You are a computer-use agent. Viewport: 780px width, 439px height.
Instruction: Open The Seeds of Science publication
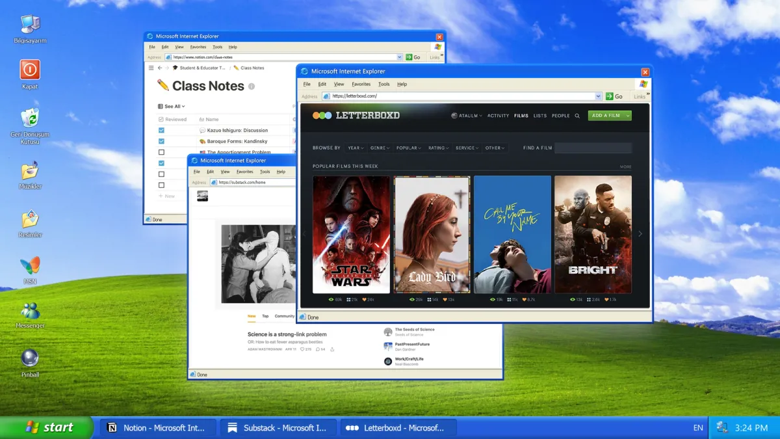(415, 330)
